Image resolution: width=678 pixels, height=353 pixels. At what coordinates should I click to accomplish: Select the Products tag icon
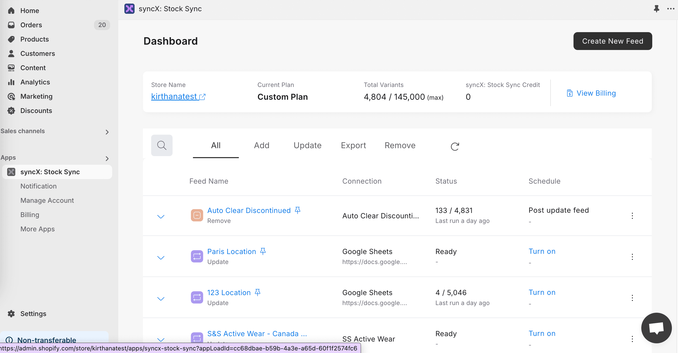[x=11, y=39]
